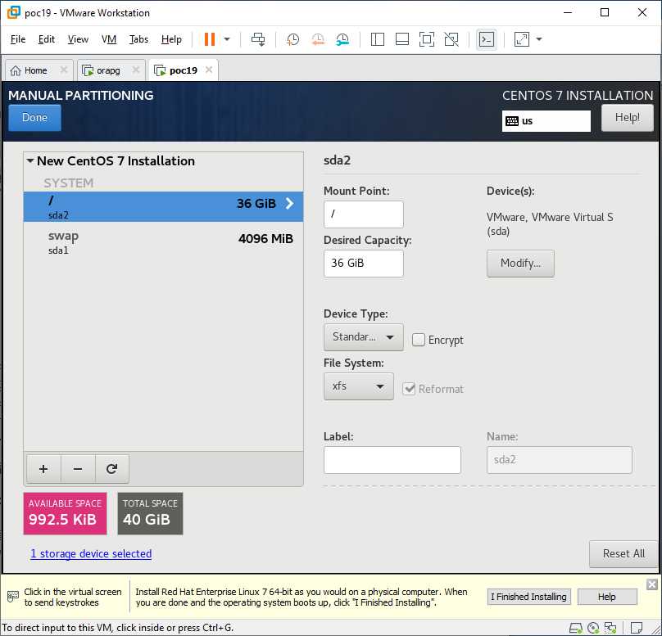Open the Tabs menu
The image size is (662, 636).
tap(139, 39)
